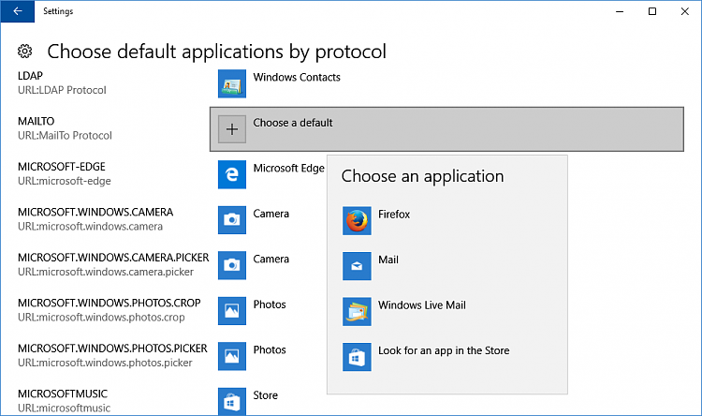The height and width of the screenshot is (416, 702).
Task: Click the 'MICROSOFT.WINDOWS.CAMERA.PICKER' protocol name
Action: [x=113, y=258]
